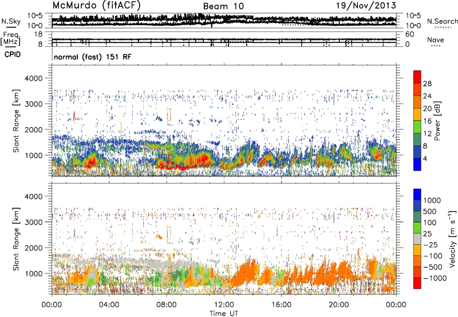
Task: Click the 4 tick on Power colorbar
Action: (425, 158)
